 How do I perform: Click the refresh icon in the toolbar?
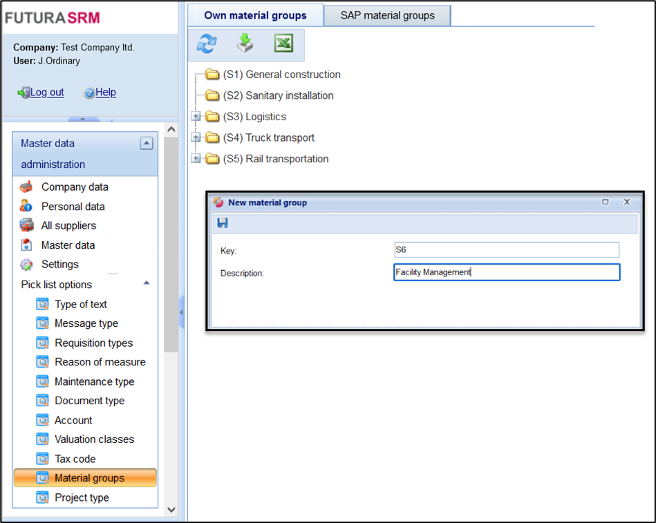pos(207,44)
